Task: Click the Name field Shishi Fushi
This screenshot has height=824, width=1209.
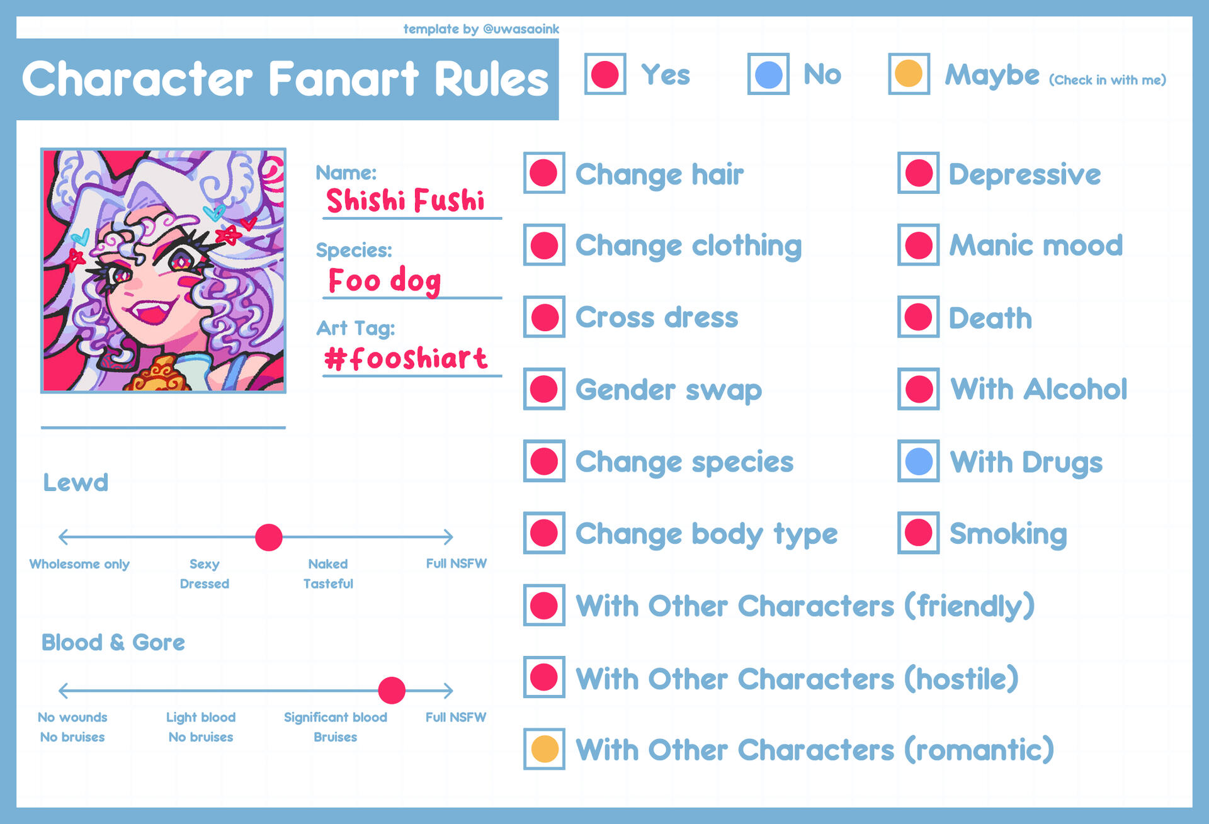Action: (406, 201)
